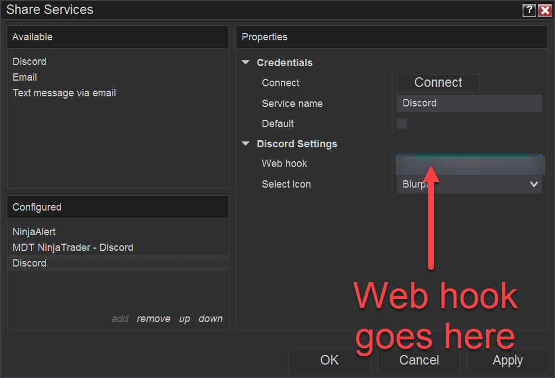The width and height of the screenshot is (555, 378).
Task: Click the add link
Action: click(120, 319)
